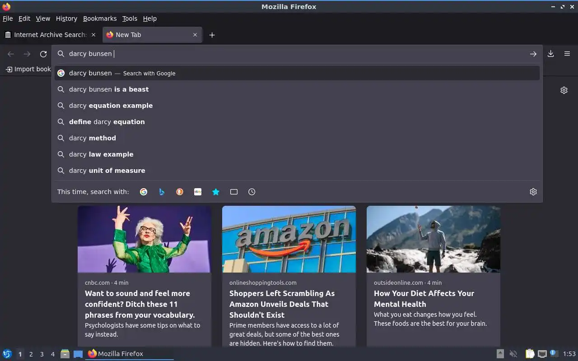Select suggestion 'darcy method'

[x=297, y=138]
